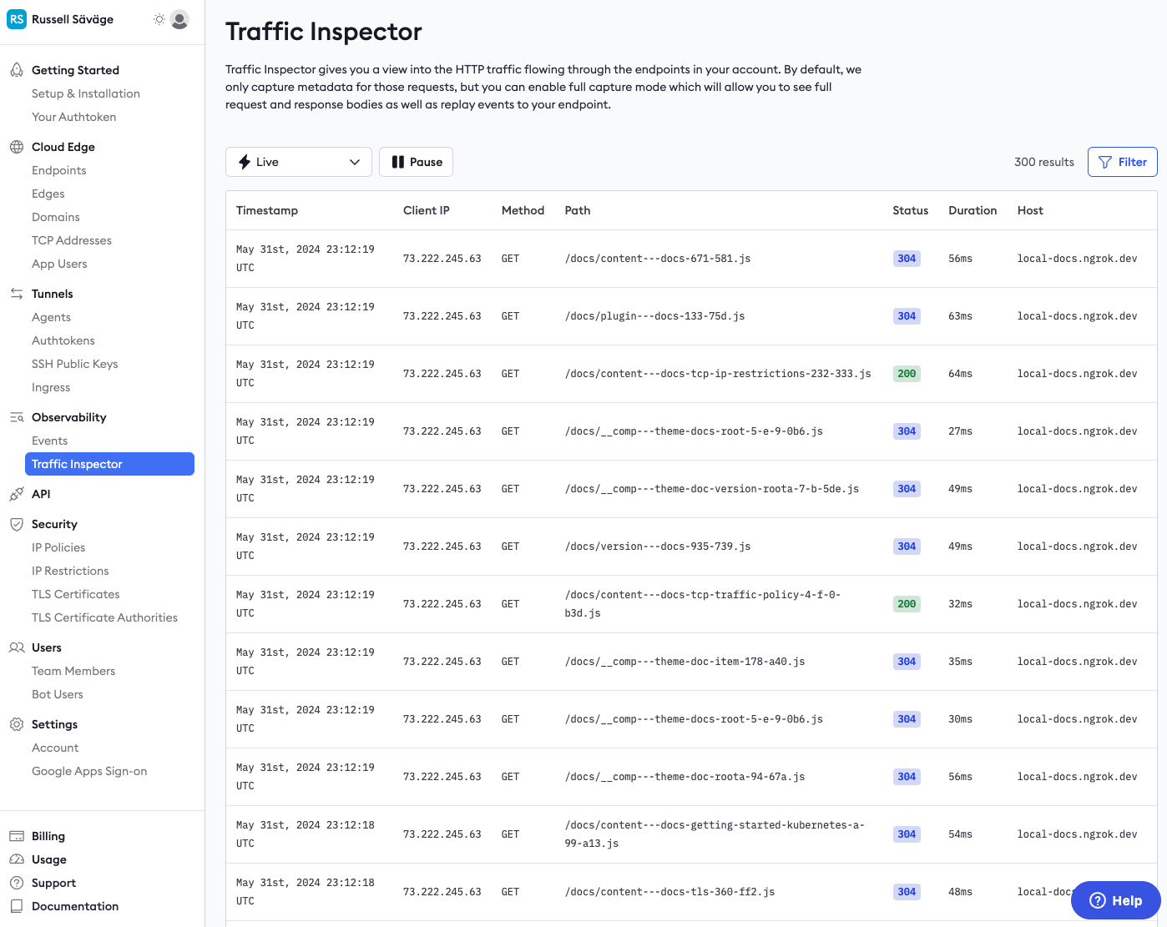Open the Filter options panel
Viewport: 1167px width, 927px height.
tap(1122, 162)
